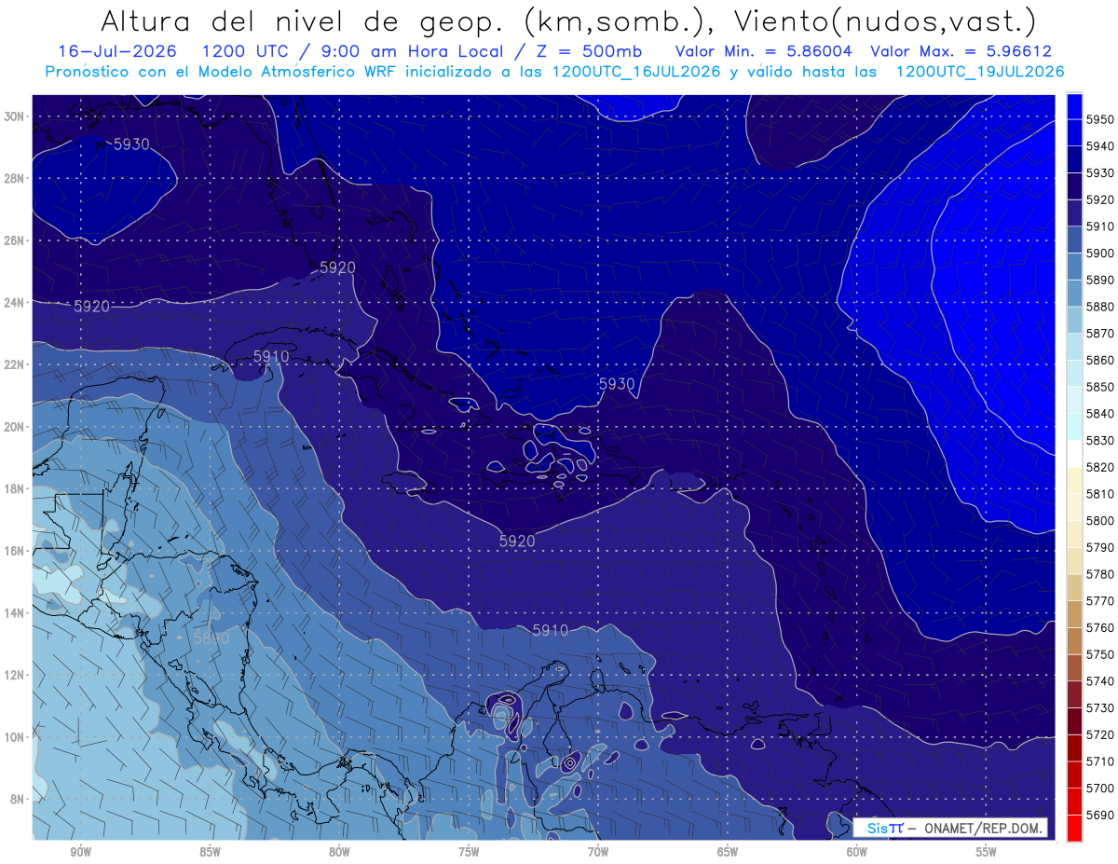Click the '65W' longitude label

click(x=728, y=852)
